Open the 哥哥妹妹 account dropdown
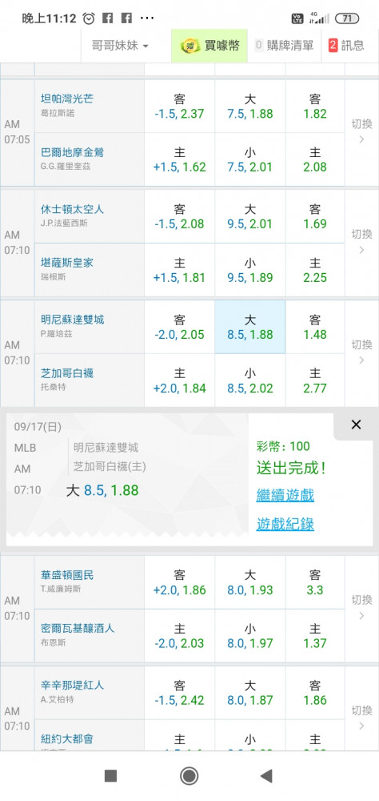This screenshot has width=379, height=801. pyautogui.click(x=120, y=46)
